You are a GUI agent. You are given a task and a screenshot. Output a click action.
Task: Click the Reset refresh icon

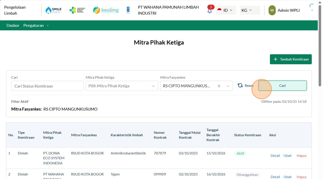pyautogui.click(x=240, y=85)
